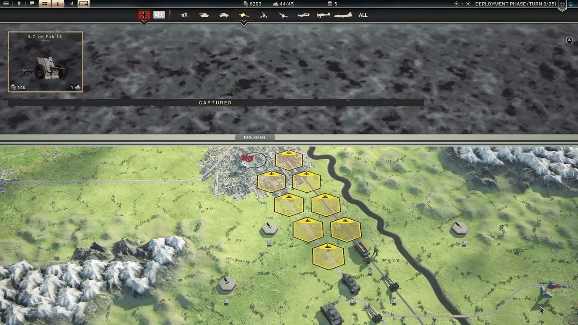Viewport: 578px width, 325px height.
Task: Select the gray bunker gun west of hexes
Action: [270, 228]
